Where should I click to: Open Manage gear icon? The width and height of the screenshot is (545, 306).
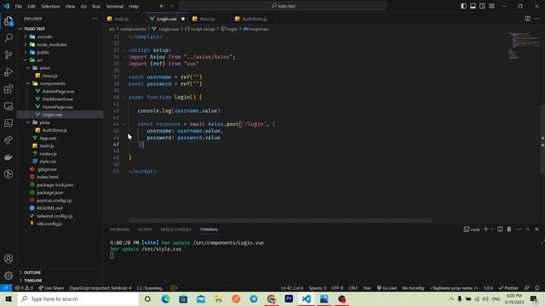[x=9, y=275]
